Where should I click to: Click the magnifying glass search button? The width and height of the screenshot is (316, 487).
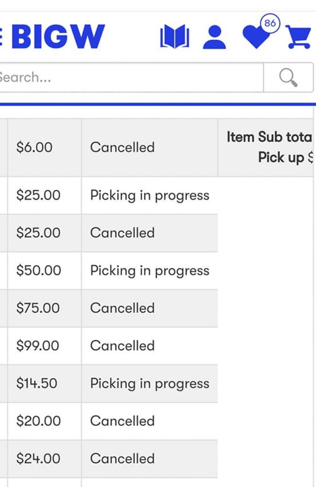pos(288,77)
